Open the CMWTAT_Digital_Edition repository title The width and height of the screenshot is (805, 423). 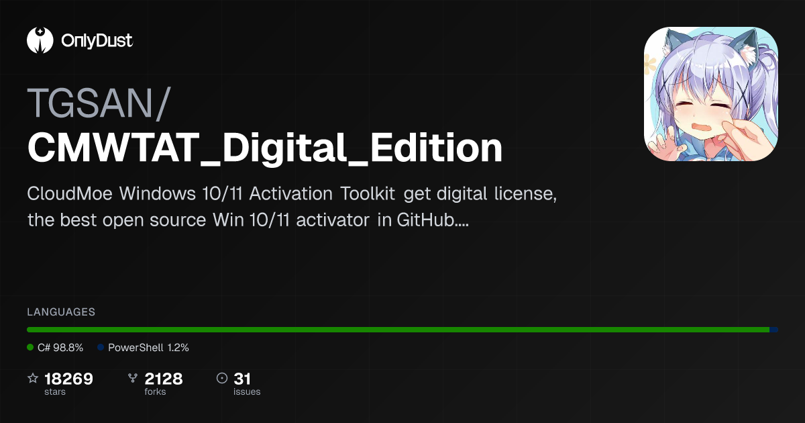[265, 148]
